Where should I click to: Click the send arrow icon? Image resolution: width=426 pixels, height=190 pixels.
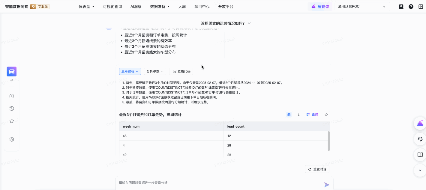pos(327,185)
